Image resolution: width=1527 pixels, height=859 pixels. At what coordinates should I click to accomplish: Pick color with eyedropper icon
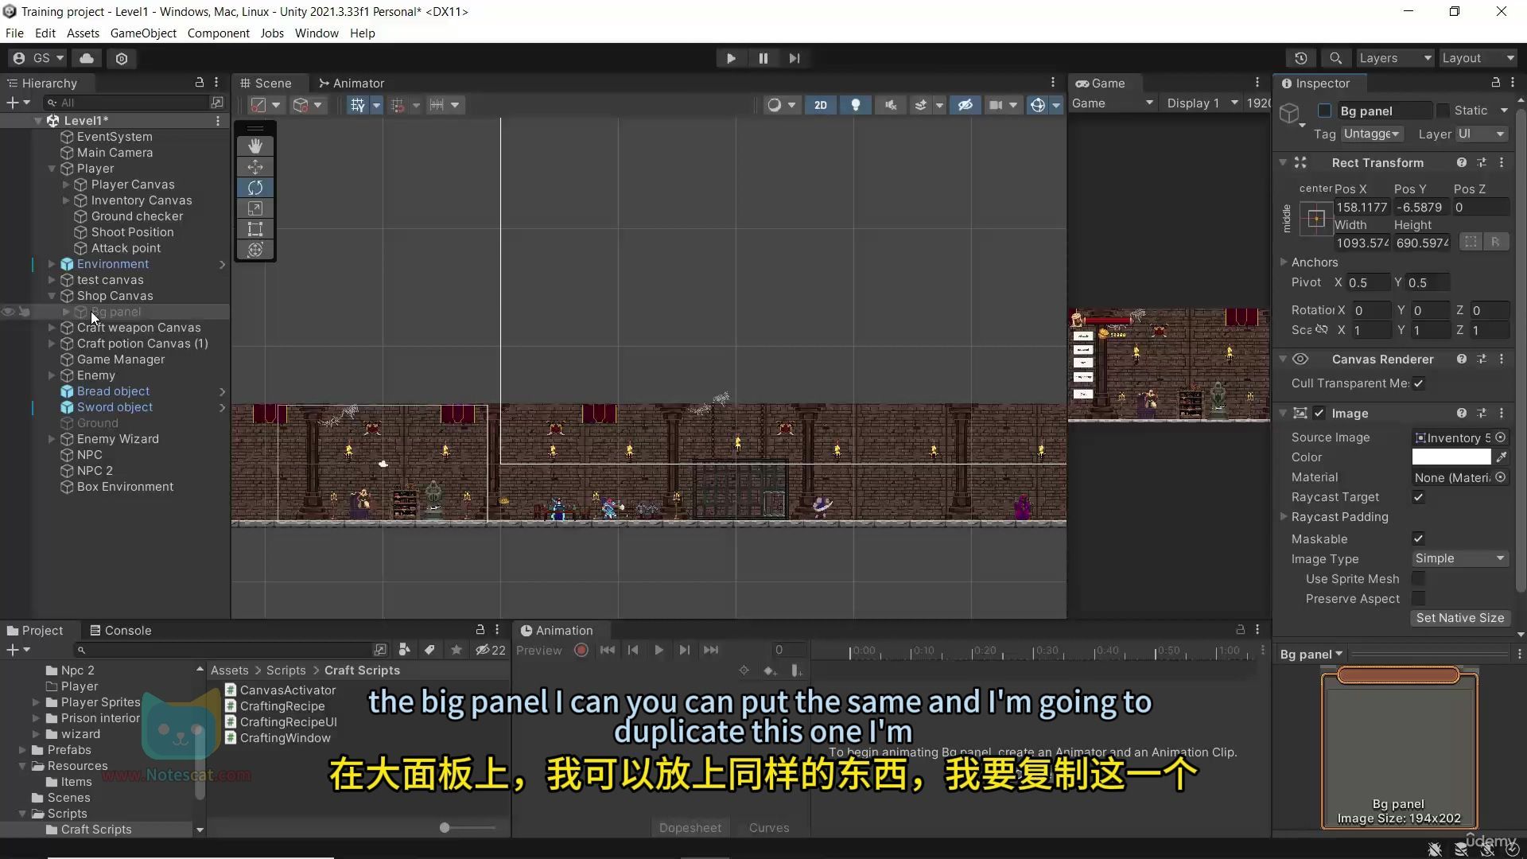click(x=1501, y=457)
